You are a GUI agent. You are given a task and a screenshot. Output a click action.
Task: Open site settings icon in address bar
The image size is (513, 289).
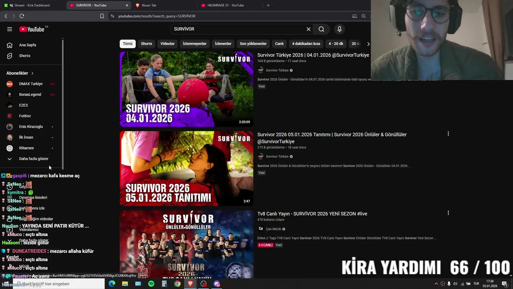(x=112, y=16)
